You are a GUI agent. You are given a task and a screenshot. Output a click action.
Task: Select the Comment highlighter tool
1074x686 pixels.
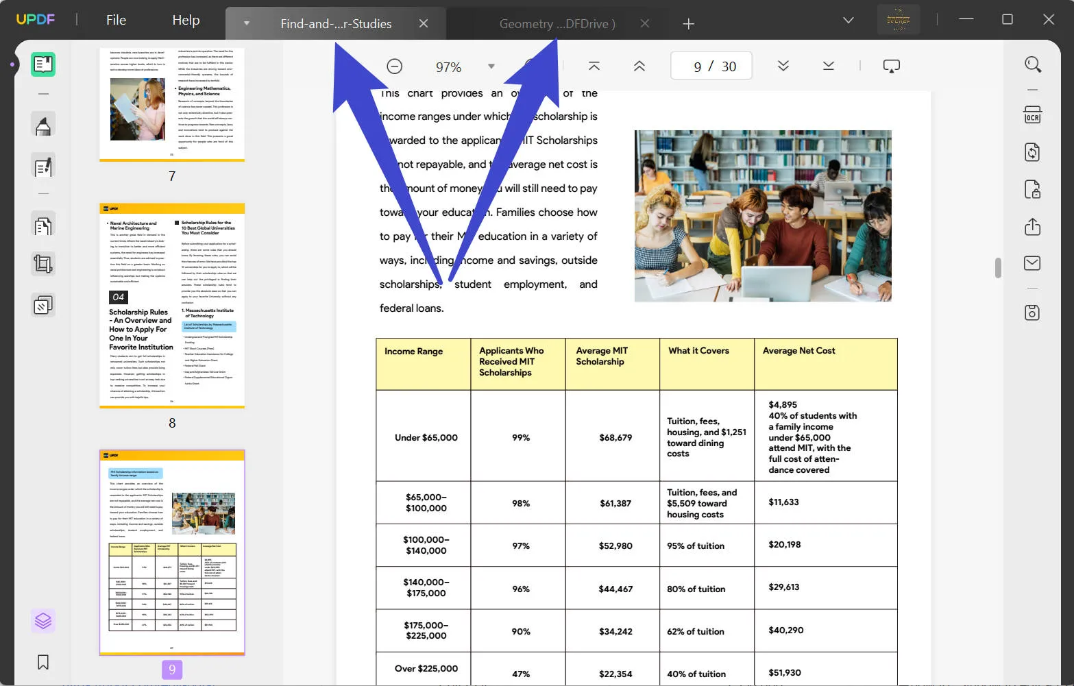(43, 124)
